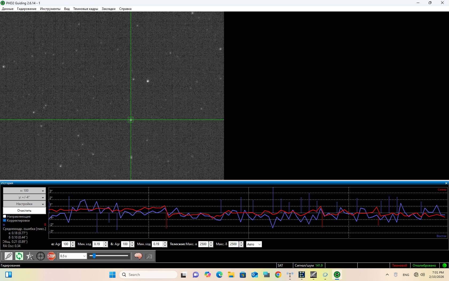The height and width of the screenshot is (281, 449).
Task: Open Google Chrome from the taskbar
Action: [x=278, y=275]
